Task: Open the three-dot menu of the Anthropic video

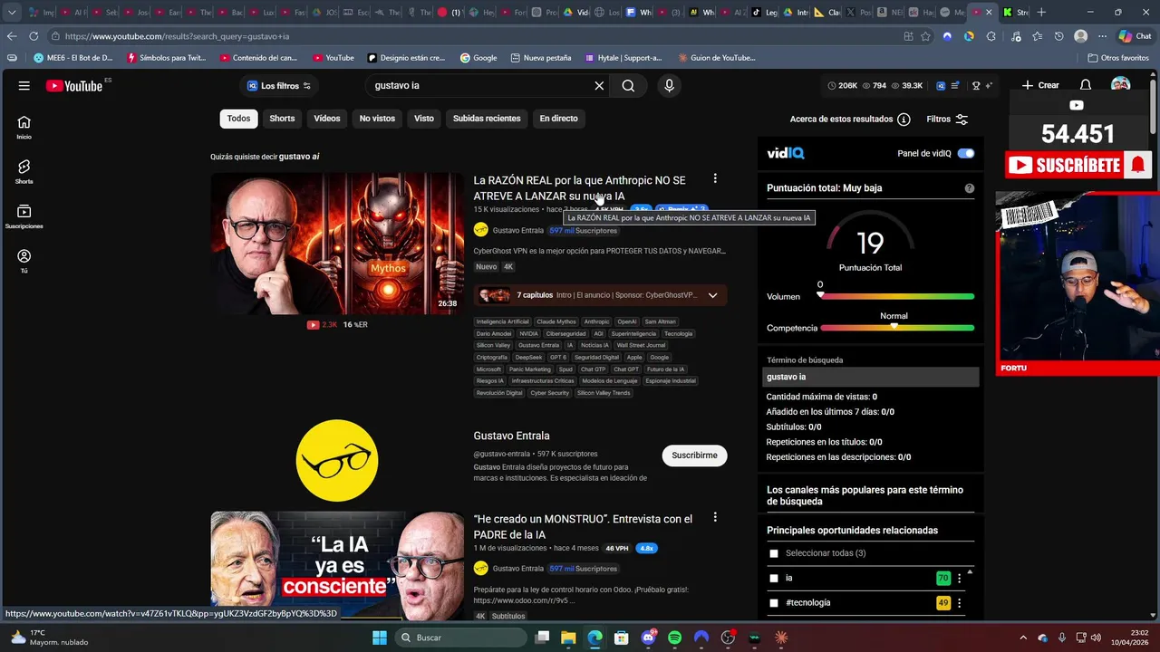Action: (x=715, y=178)
